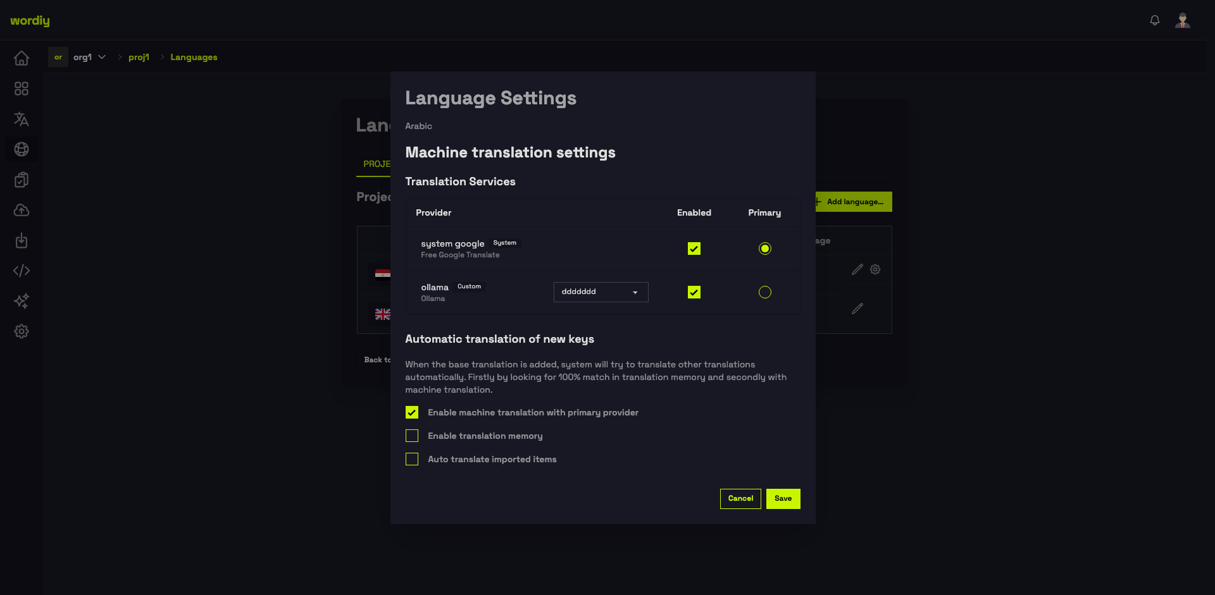Viewport: 1215px width, 595px height.
Task: Open the globe languages icon in sidebar
Action: pos(22,149)
